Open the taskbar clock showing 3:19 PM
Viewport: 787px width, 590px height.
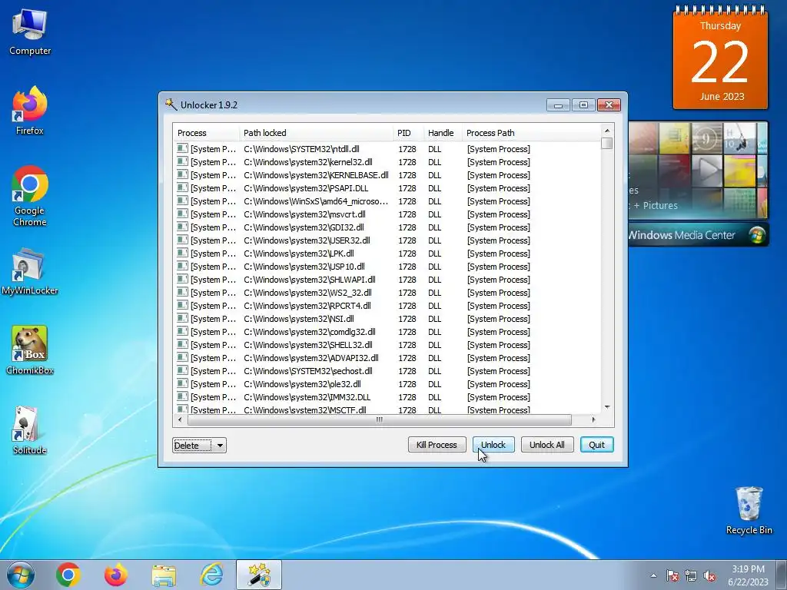(x=748, y=575)
